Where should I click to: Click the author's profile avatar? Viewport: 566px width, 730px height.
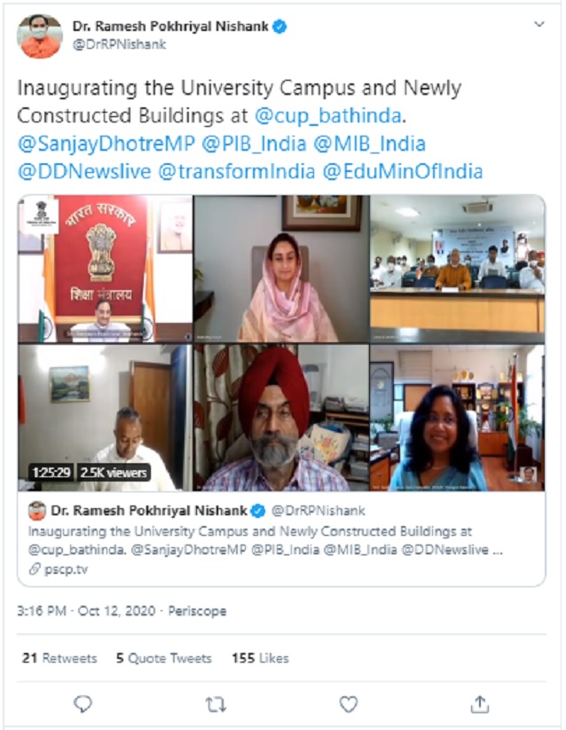pyautogui.click(x=40, y=36)
